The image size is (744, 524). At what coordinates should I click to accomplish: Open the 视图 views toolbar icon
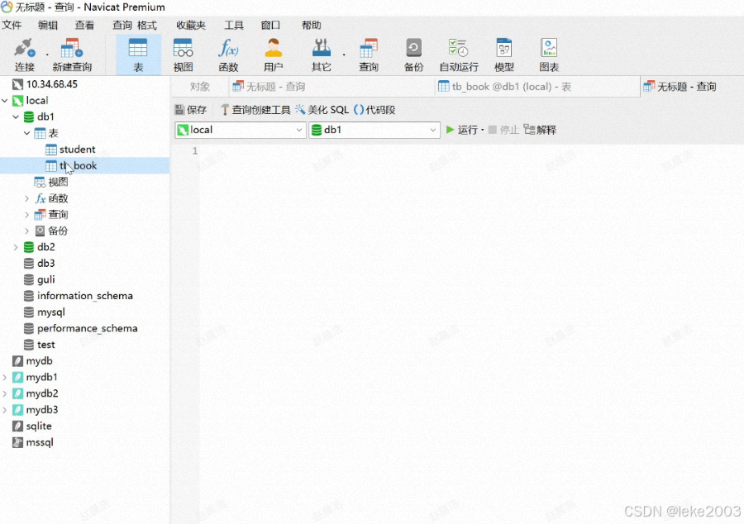[x=184, y=55]
